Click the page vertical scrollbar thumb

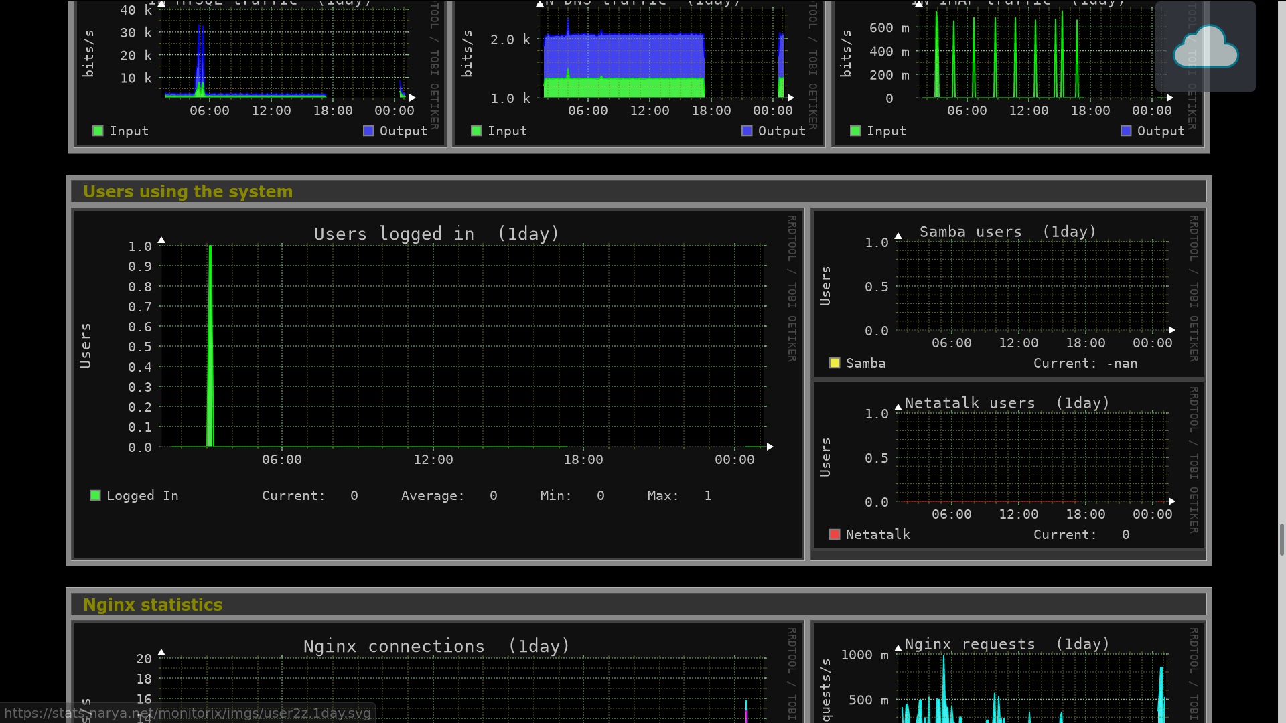tap(1281, 540)
